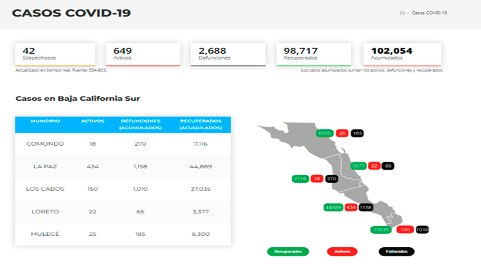Click the red 18 map badge
The width and height of the screenshot is (481, 265).
(x=317, y=179)
